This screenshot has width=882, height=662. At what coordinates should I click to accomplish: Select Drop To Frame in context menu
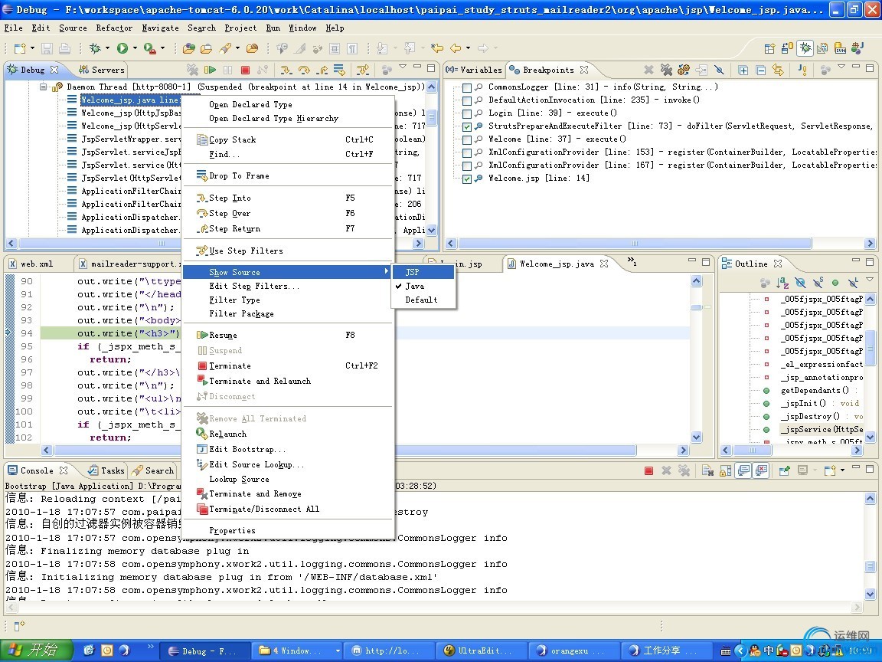coord(289,175)
